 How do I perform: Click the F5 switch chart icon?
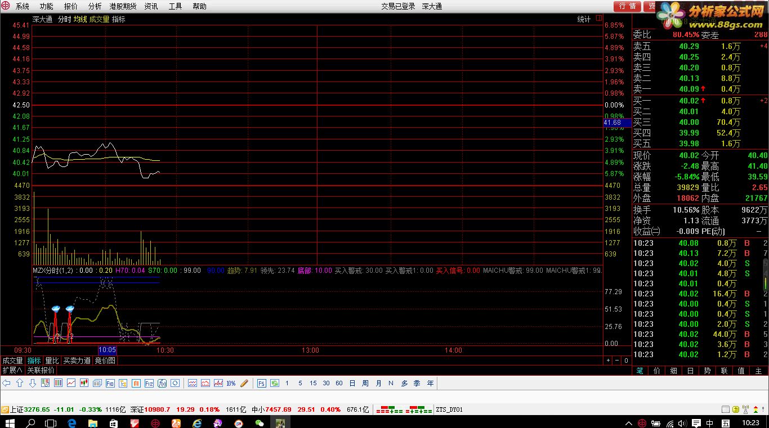coord(261,383)
